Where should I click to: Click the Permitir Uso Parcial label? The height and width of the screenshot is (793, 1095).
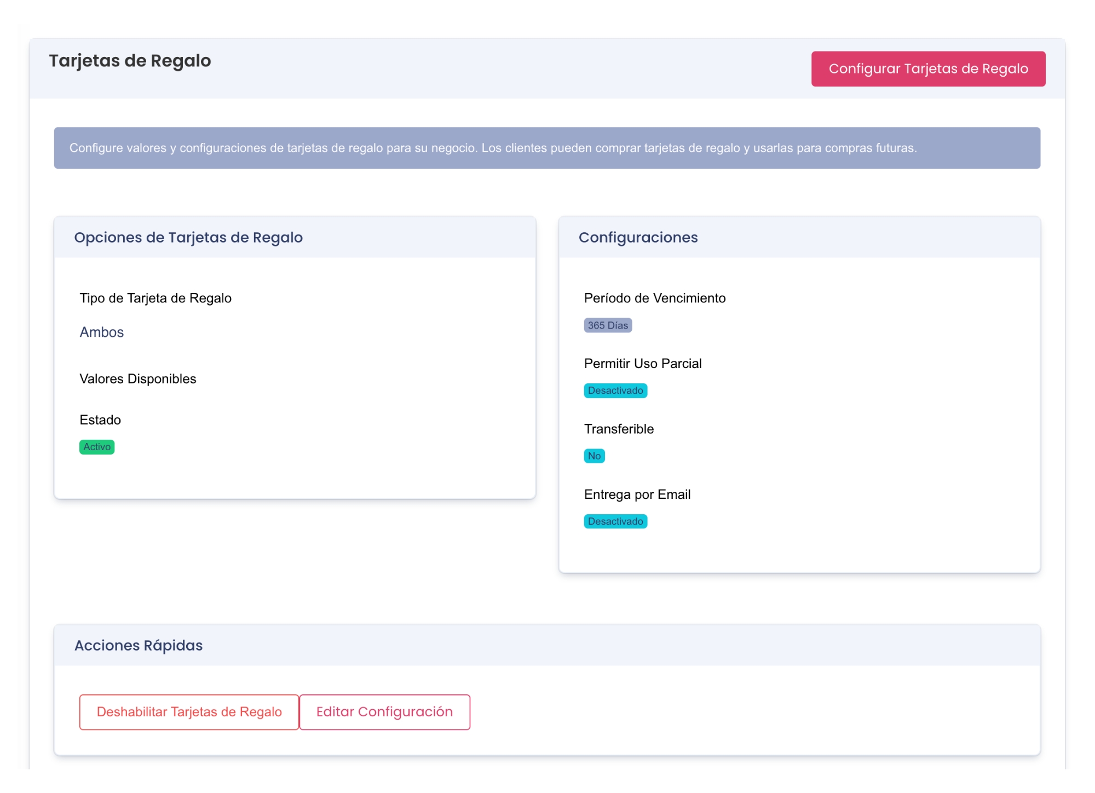coord(643,363)
